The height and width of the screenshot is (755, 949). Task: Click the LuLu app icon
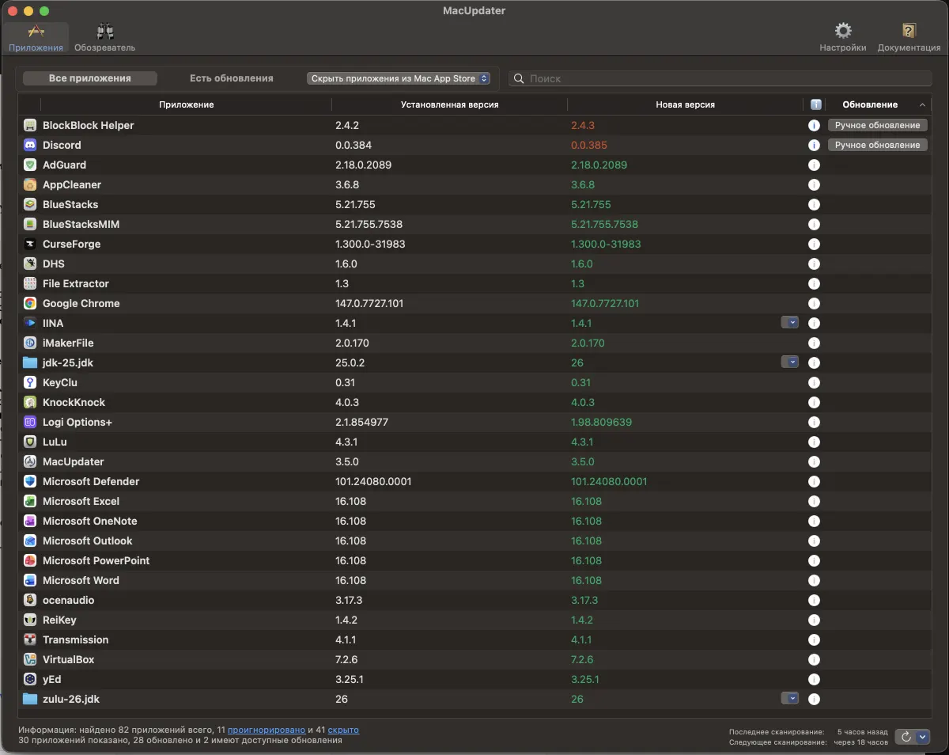(30, 442)
